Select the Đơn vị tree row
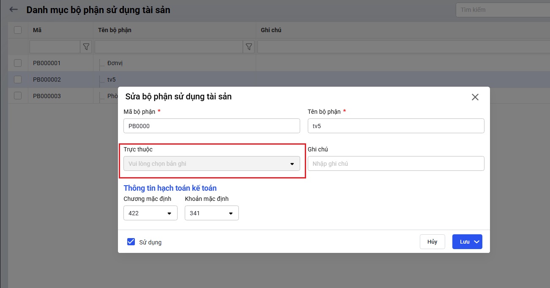 coord(115,63)
